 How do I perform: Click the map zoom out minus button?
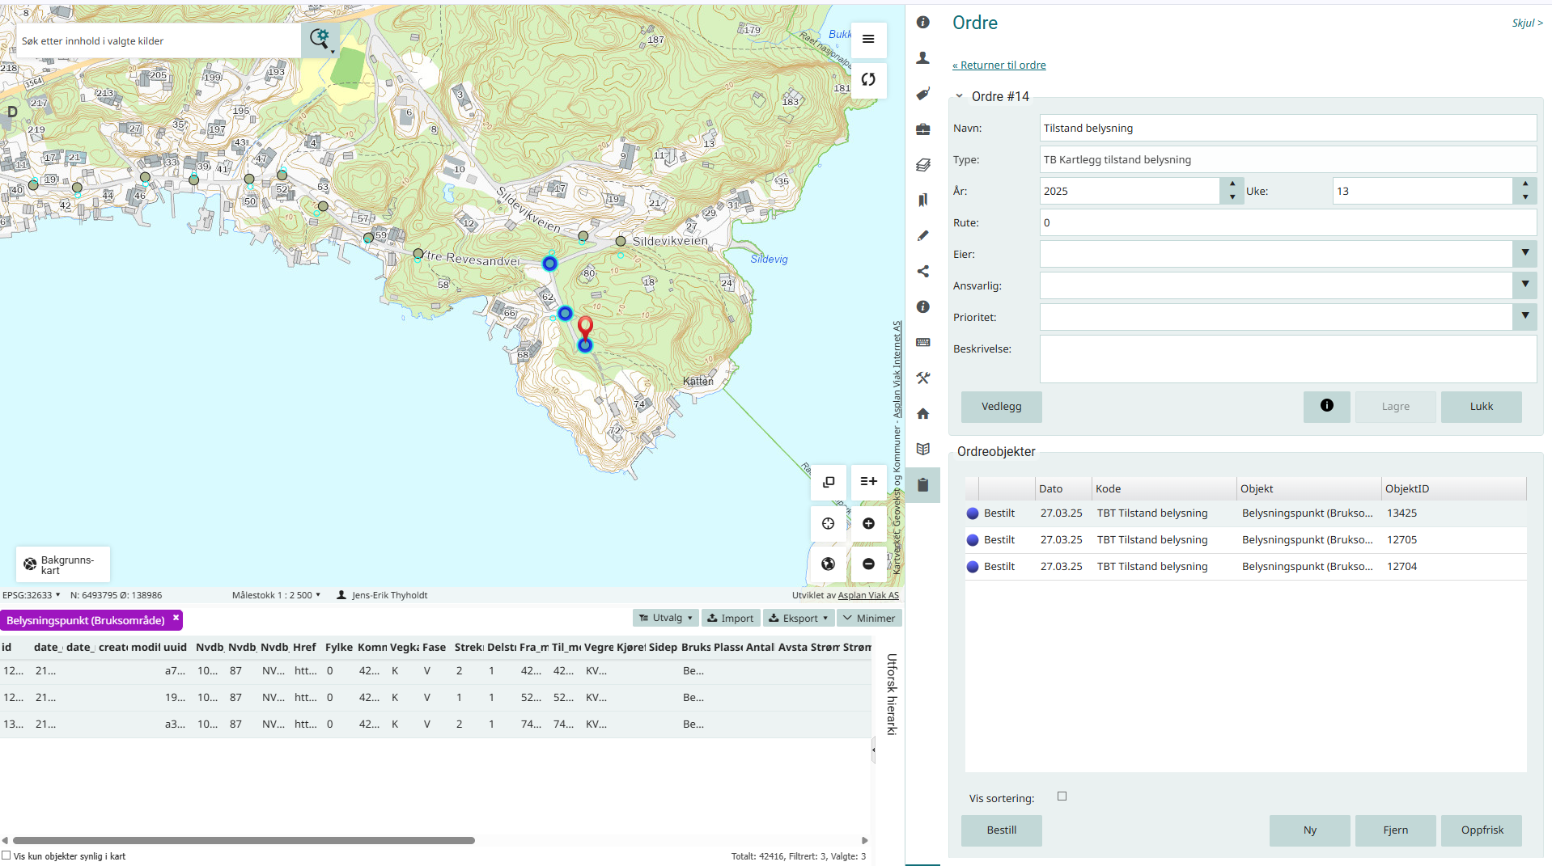868,564
